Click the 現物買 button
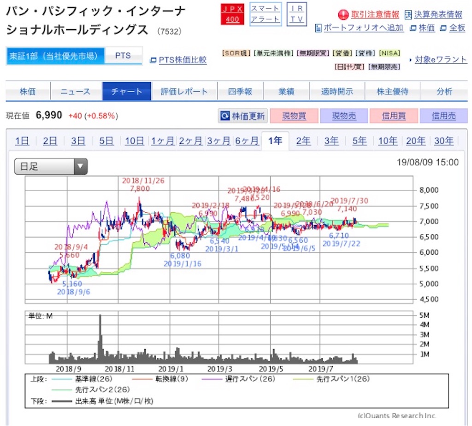This screenshot has height=426, width=472. (x=294, y=116)
